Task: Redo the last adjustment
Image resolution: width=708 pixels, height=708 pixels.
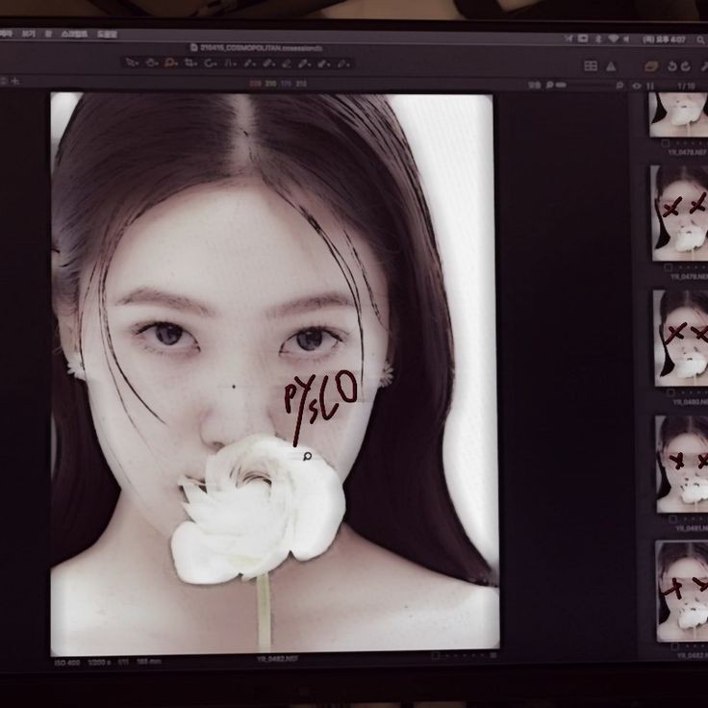Action: (686, 66)
